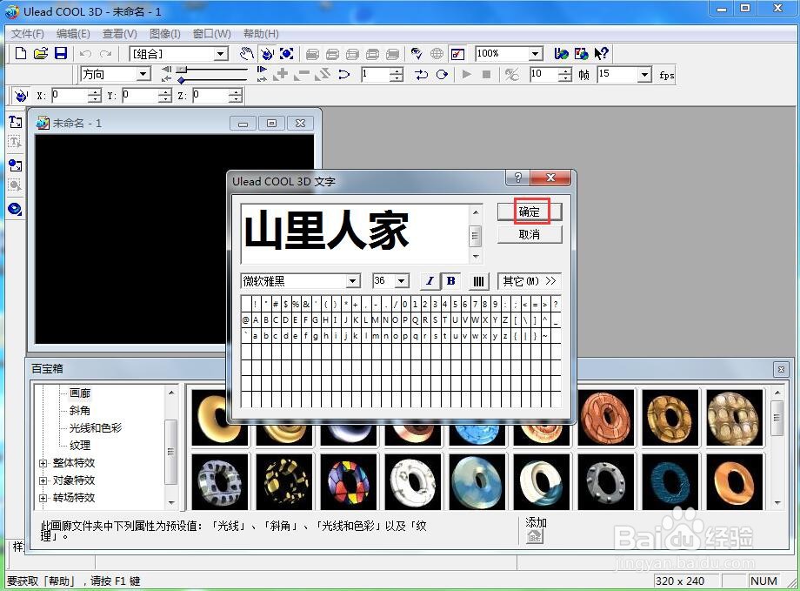Click the blue diamond key frame marker

(x=181, y=80)
